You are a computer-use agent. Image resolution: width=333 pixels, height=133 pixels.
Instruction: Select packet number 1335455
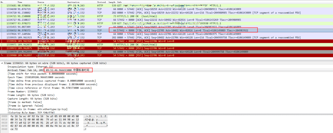point(166,27)
